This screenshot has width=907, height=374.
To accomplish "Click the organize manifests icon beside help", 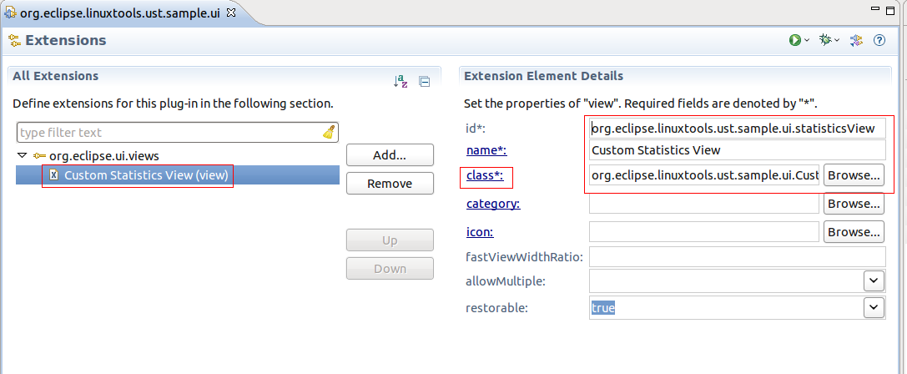I will [x=856, y=40].
